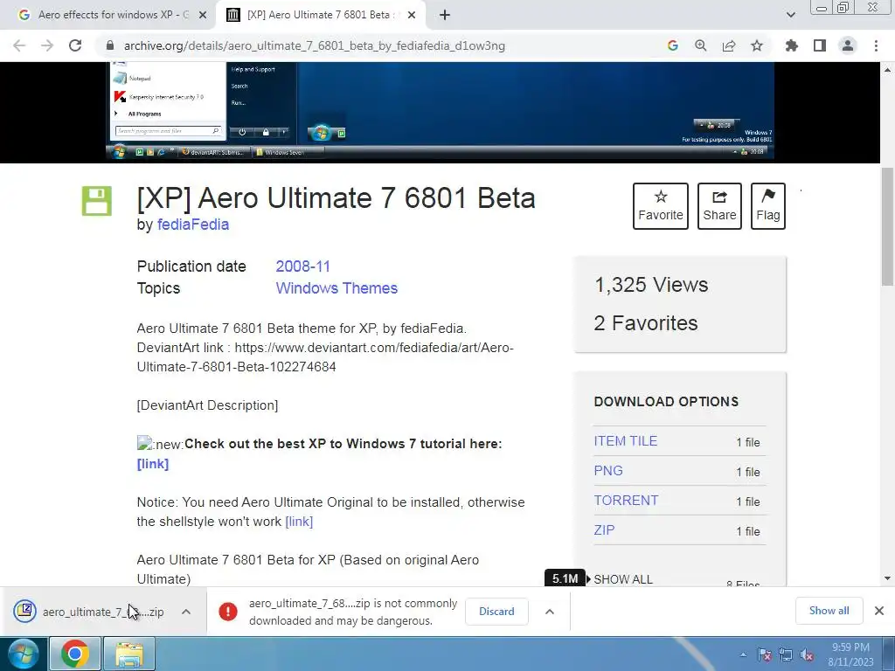Screen dimensions: 895x671
Task: Click the browser forward arrow
Action: coord(47,45)
